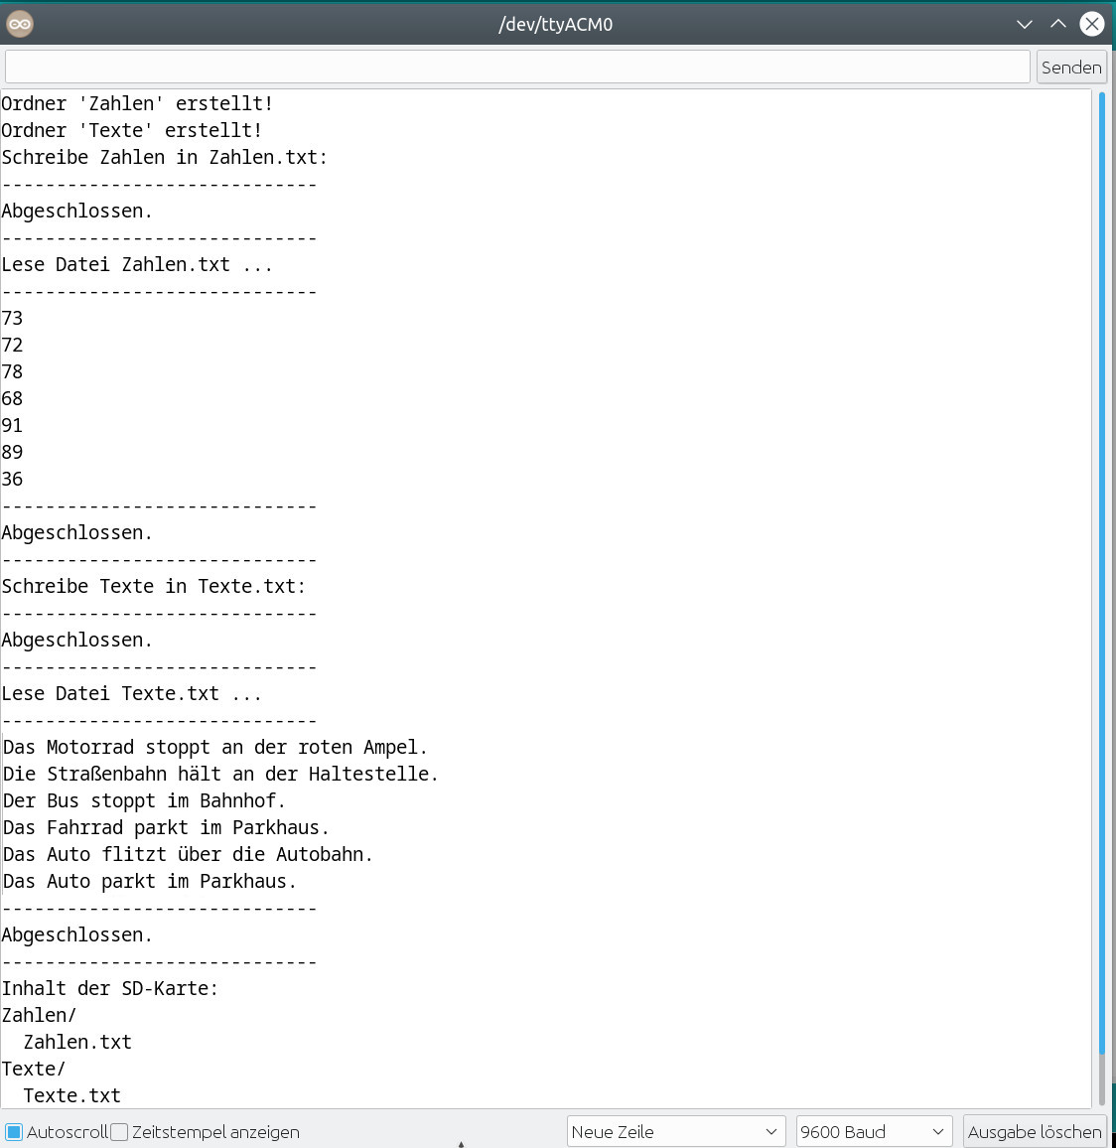The image size is (1116, 1148).
Task: Click the "Inhalt der SD-Karte:" line
Action: 110,989
